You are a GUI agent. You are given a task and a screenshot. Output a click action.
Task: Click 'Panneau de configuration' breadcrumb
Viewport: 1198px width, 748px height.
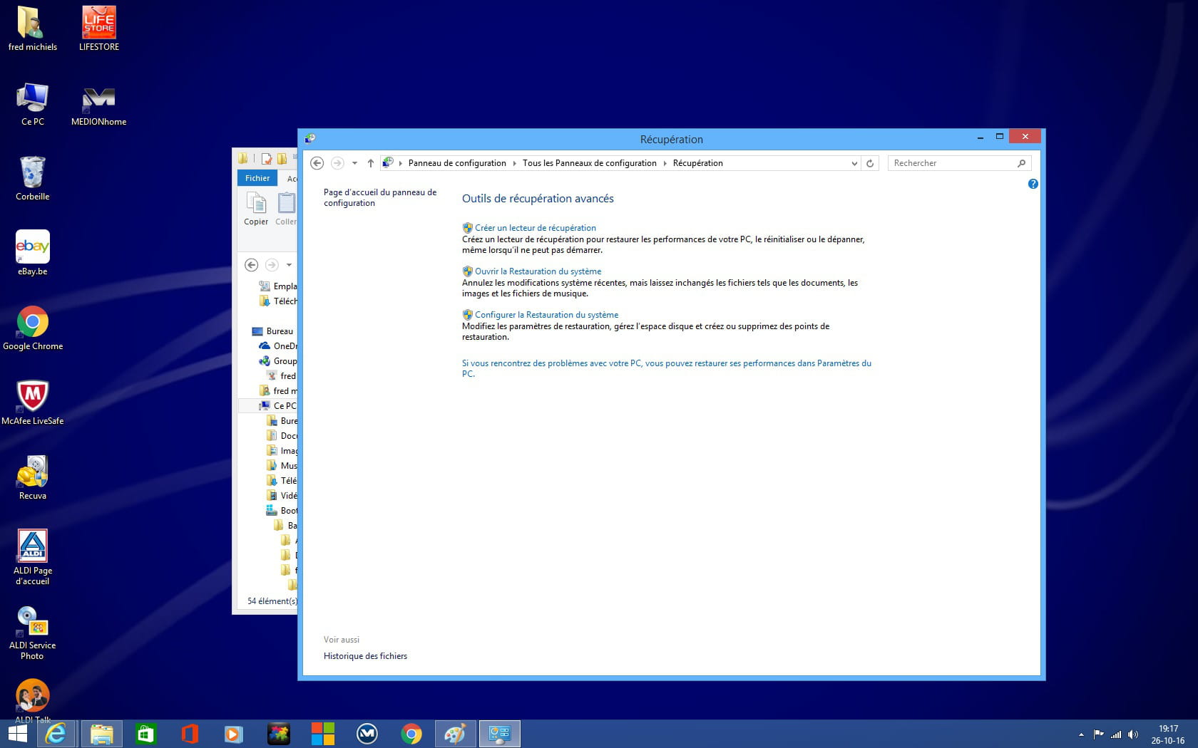pyautogui.click(x=457, y=163)
